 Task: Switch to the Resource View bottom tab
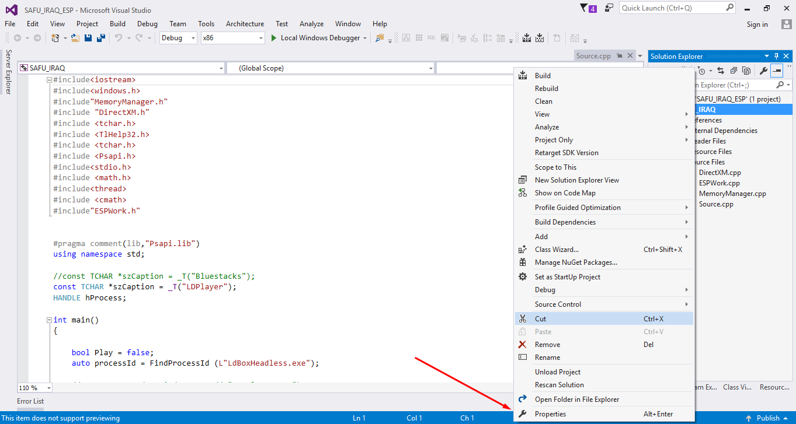pos(775,387)
